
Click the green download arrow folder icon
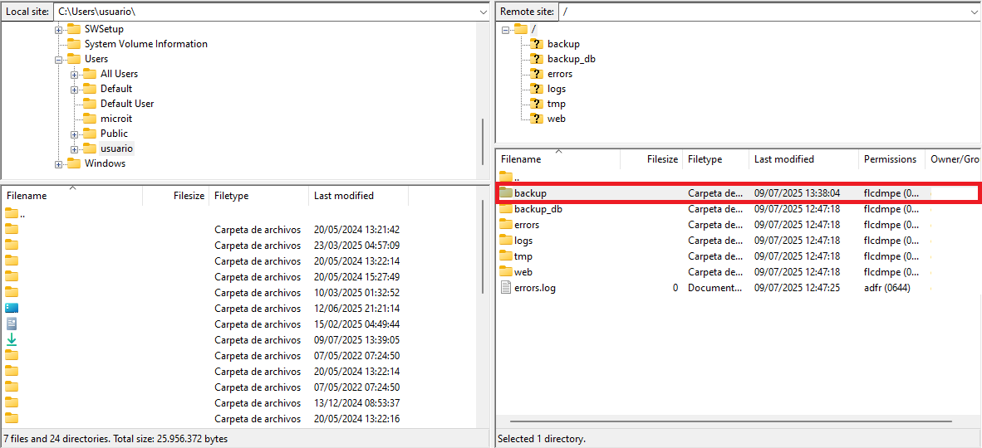(x=12, y=340)
